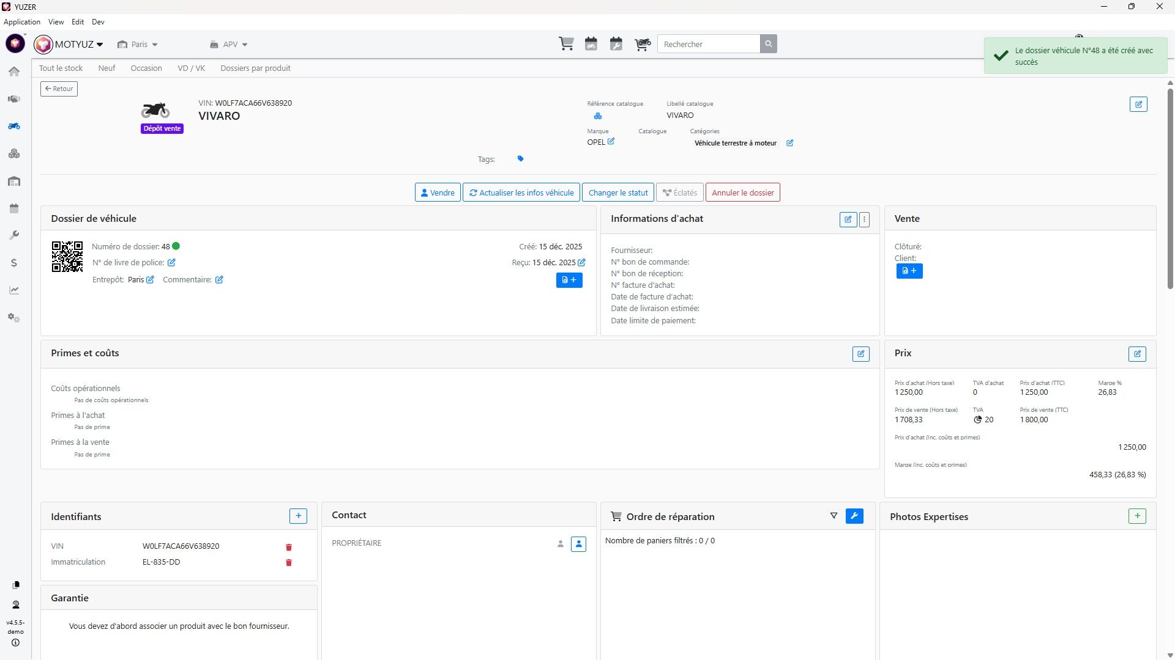Switch to the Occasion tab

(146, 68)
